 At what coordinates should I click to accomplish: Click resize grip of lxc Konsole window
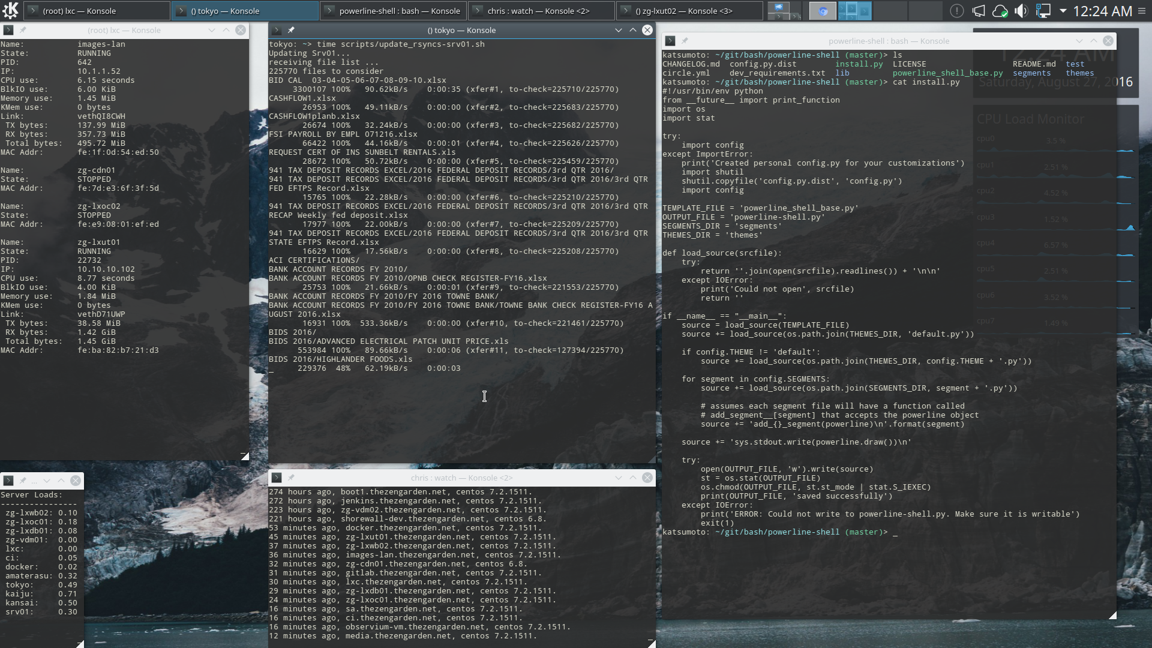click(x=245, y=457)
